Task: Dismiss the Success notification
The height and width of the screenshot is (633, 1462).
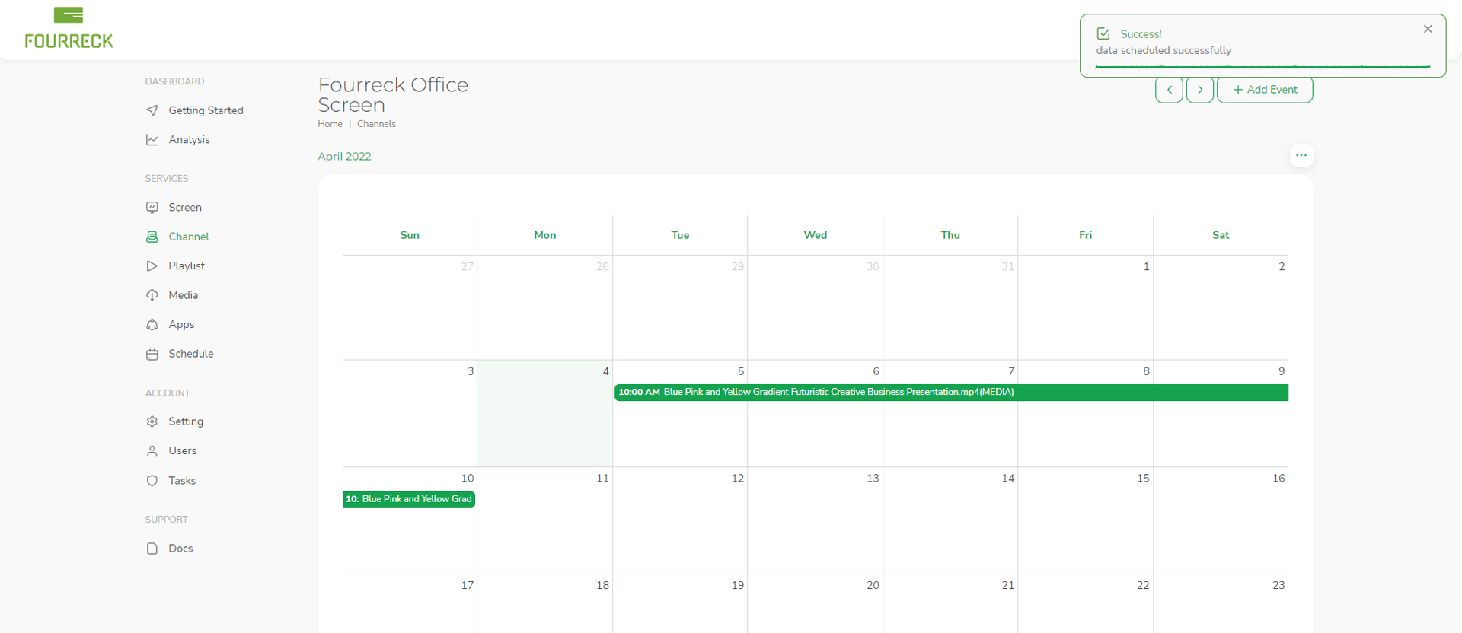Action: pyautogui.click(x=1428, y=29)
